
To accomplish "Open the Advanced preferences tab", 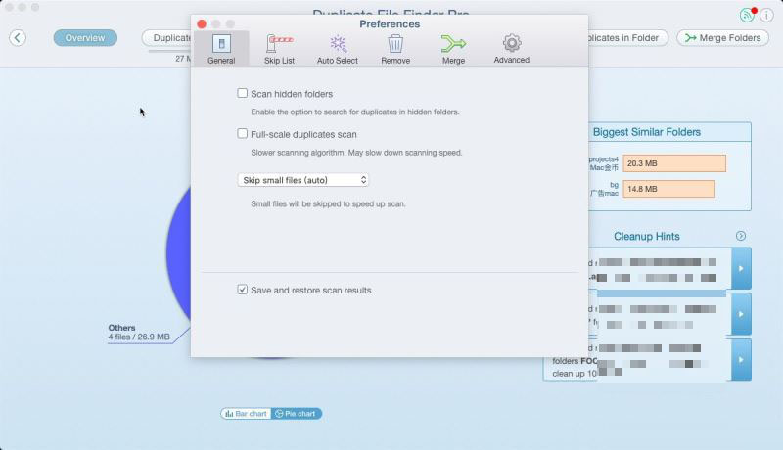I will click(511, 49).
